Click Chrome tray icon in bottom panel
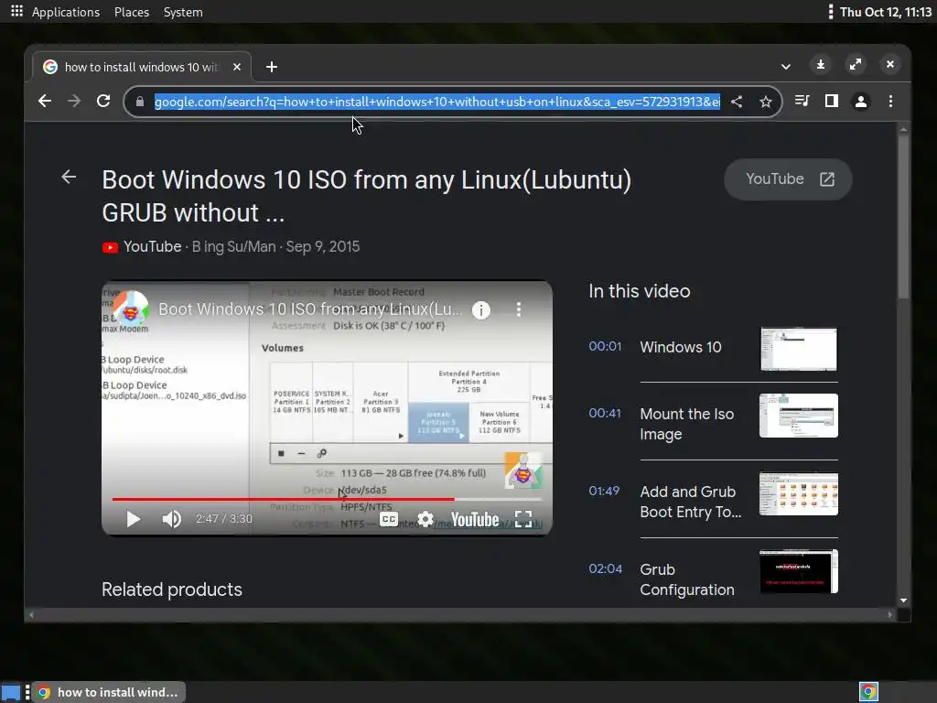Viewport: 937px width, 703px height. [x=869, y=692]
